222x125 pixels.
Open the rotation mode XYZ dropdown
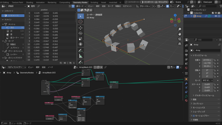tap(207, 81)
